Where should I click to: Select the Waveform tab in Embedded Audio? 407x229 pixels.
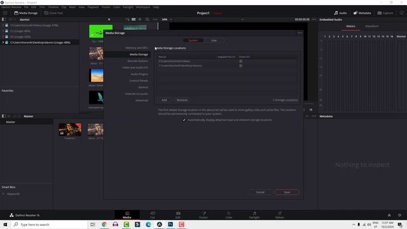click(371, 26)
